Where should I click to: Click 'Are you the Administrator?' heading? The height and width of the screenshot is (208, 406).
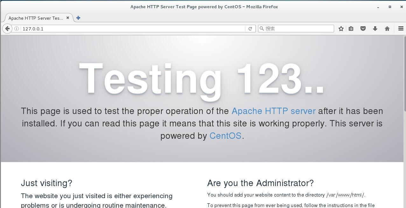(260, 183)
